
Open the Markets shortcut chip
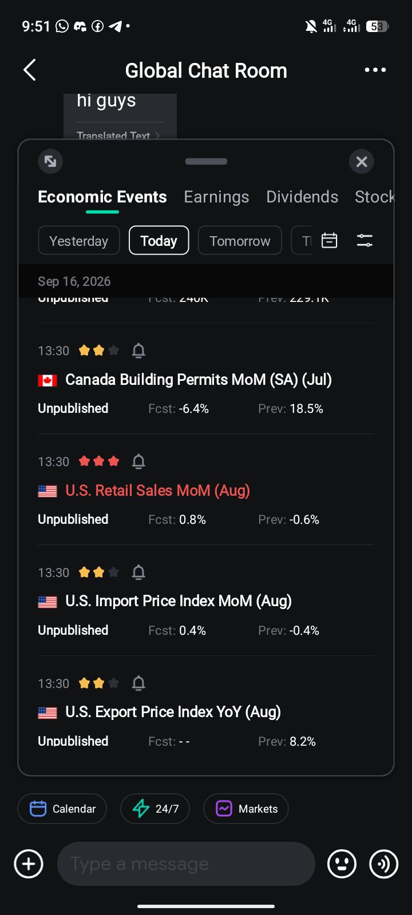pyautogui.click(x=246, y=809)
